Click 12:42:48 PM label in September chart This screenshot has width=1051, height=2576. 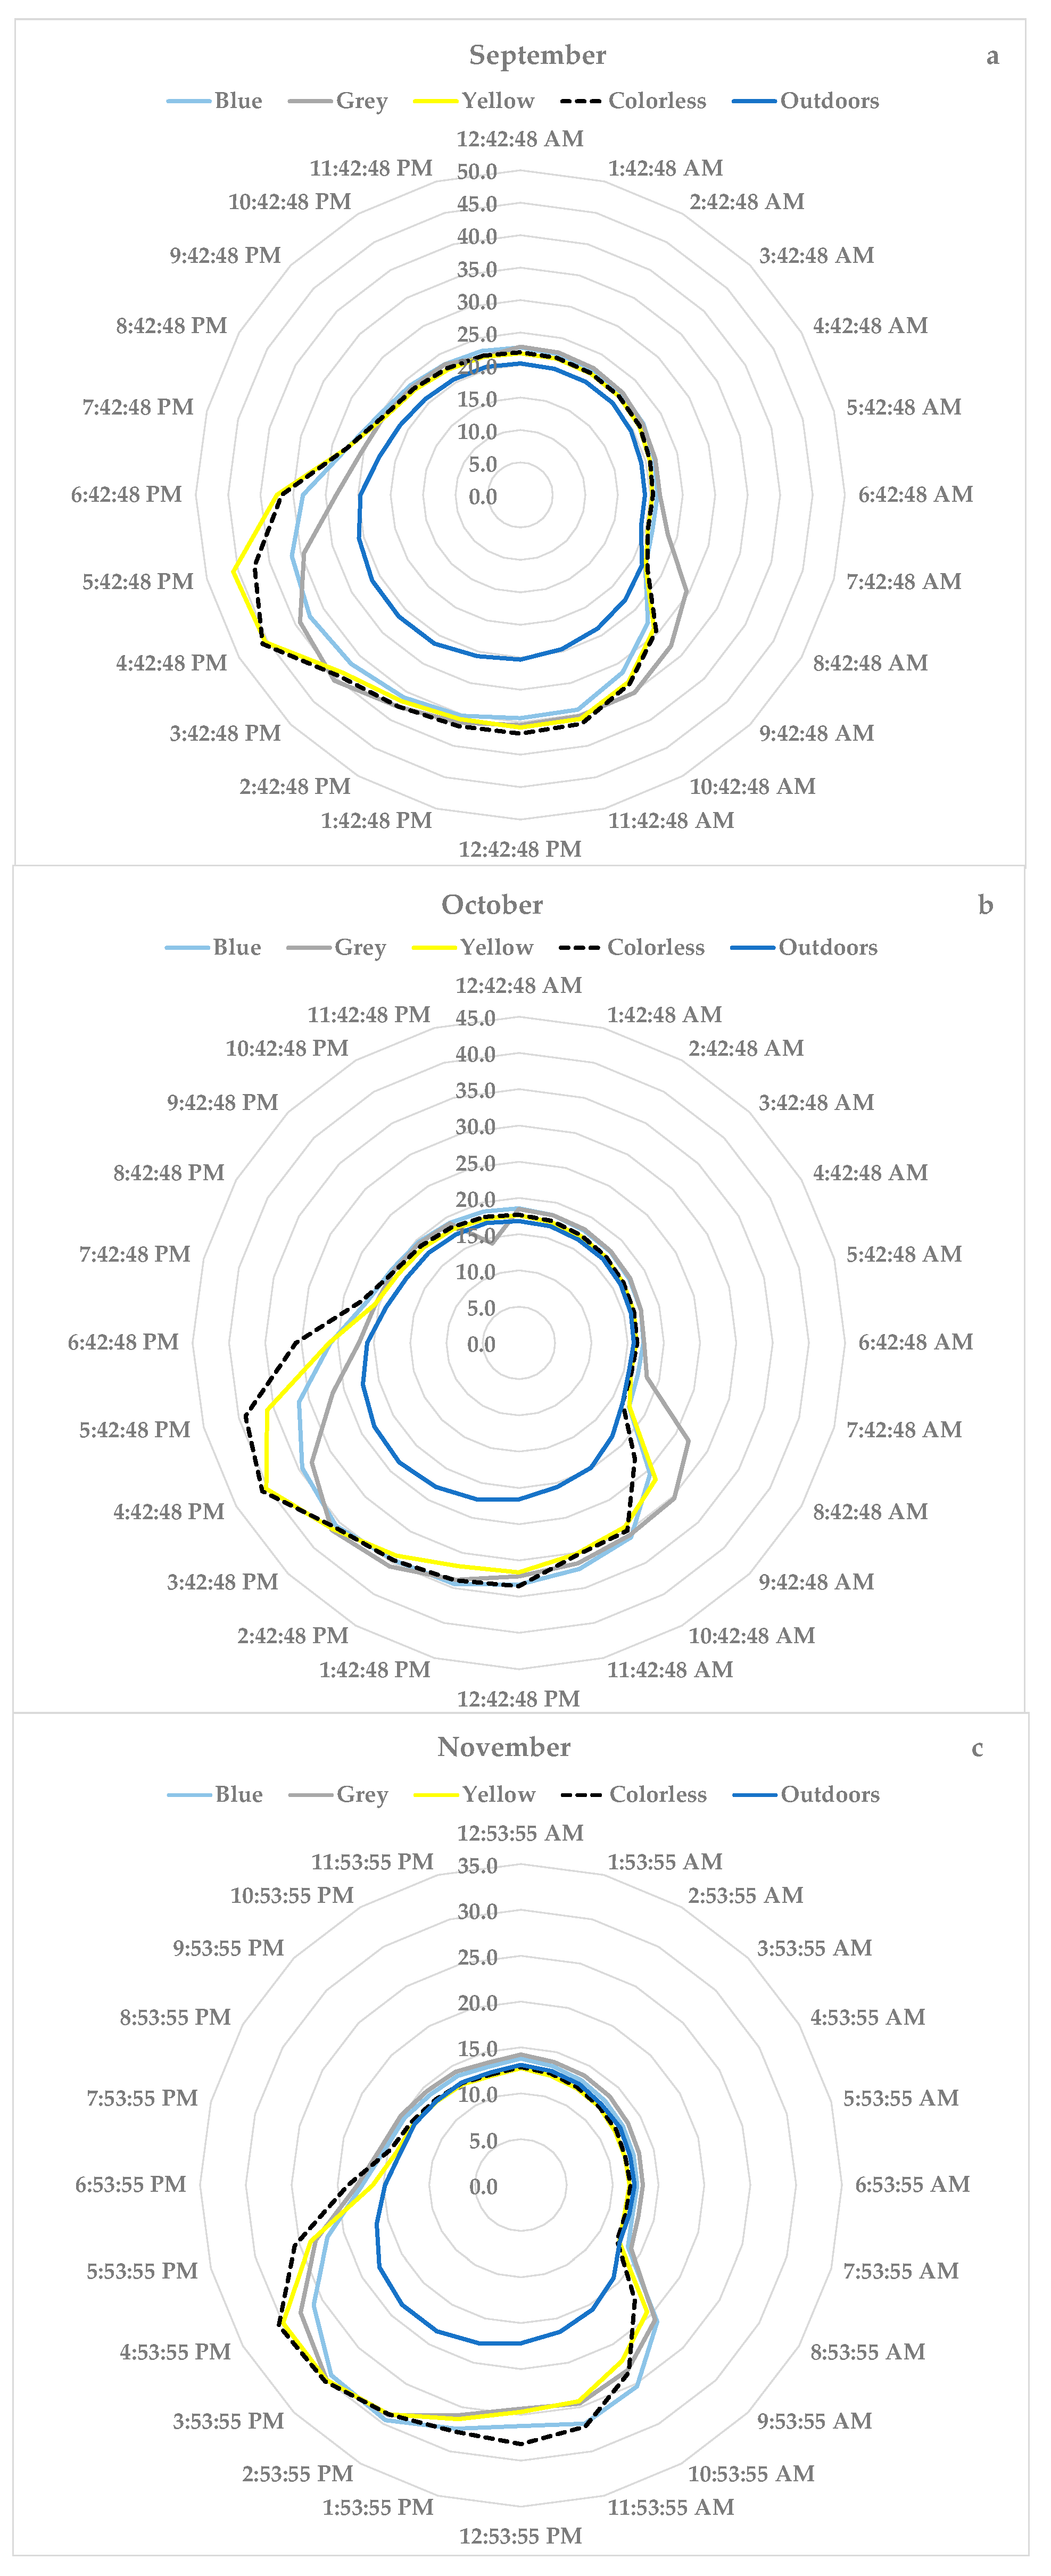(x=520, y=849)
